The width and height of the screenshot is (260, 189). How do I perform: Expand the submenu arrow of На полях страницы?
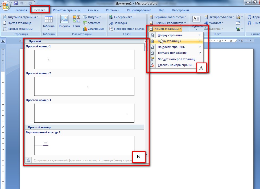point(200,47)
